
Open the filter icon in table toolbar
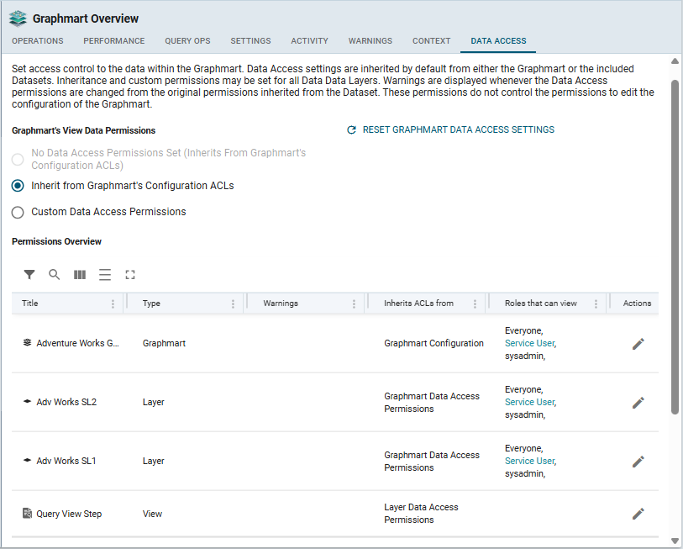tap(29, 274)
